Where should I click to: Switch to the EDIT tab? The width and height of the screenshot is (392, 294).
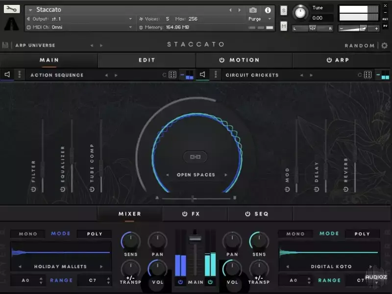click(147, 60)
